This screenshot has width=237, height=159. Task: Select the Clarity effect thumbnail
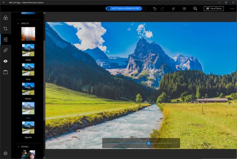pos(28,50)
